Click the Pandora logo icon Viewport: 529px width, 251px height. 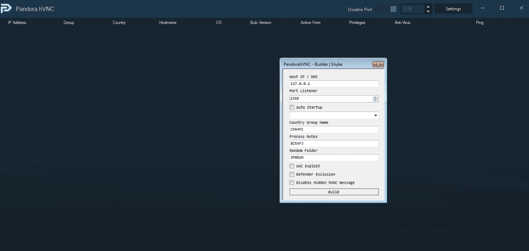[x=6, y=9]
